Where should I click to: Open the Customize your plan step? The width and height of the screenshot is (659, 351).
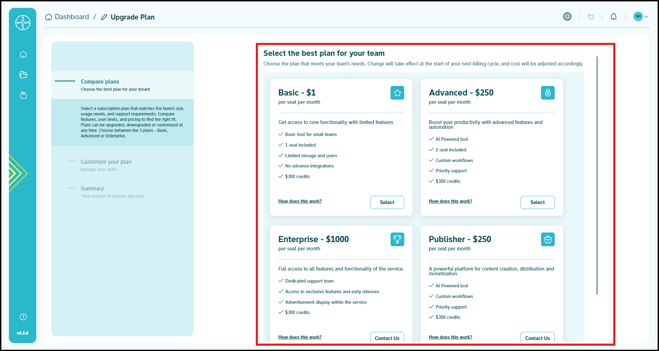click(106, 162)
